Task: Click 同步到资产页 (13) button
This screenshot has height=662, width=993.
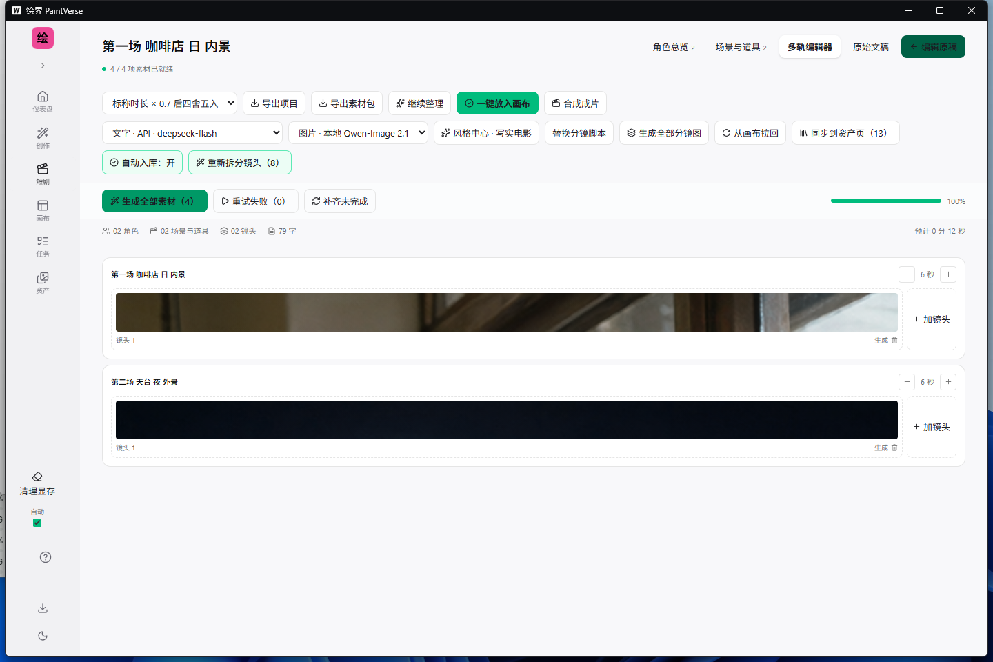Action: pyautogui.click(x=845, y=133)
